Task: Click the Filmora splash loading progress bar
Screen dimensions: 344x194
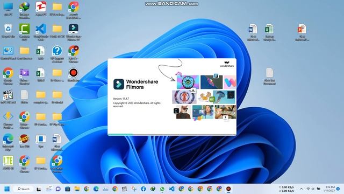Action: tap(172, 134)
